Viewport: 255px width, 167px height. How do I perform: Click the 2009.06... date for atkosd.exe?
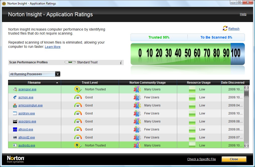(235, 129)
